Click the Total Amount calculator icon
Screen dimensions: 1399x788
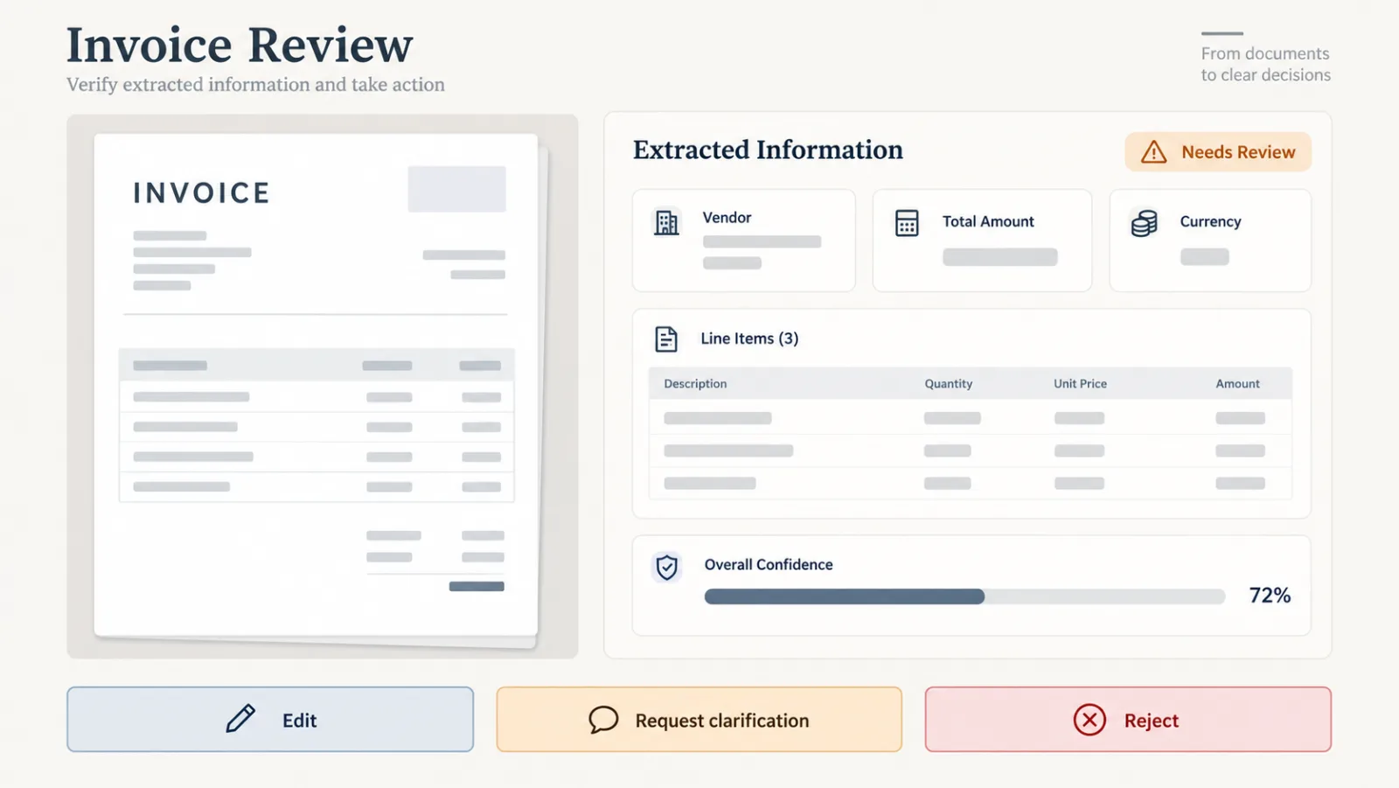pyautogui.click(x=907, y=223)
